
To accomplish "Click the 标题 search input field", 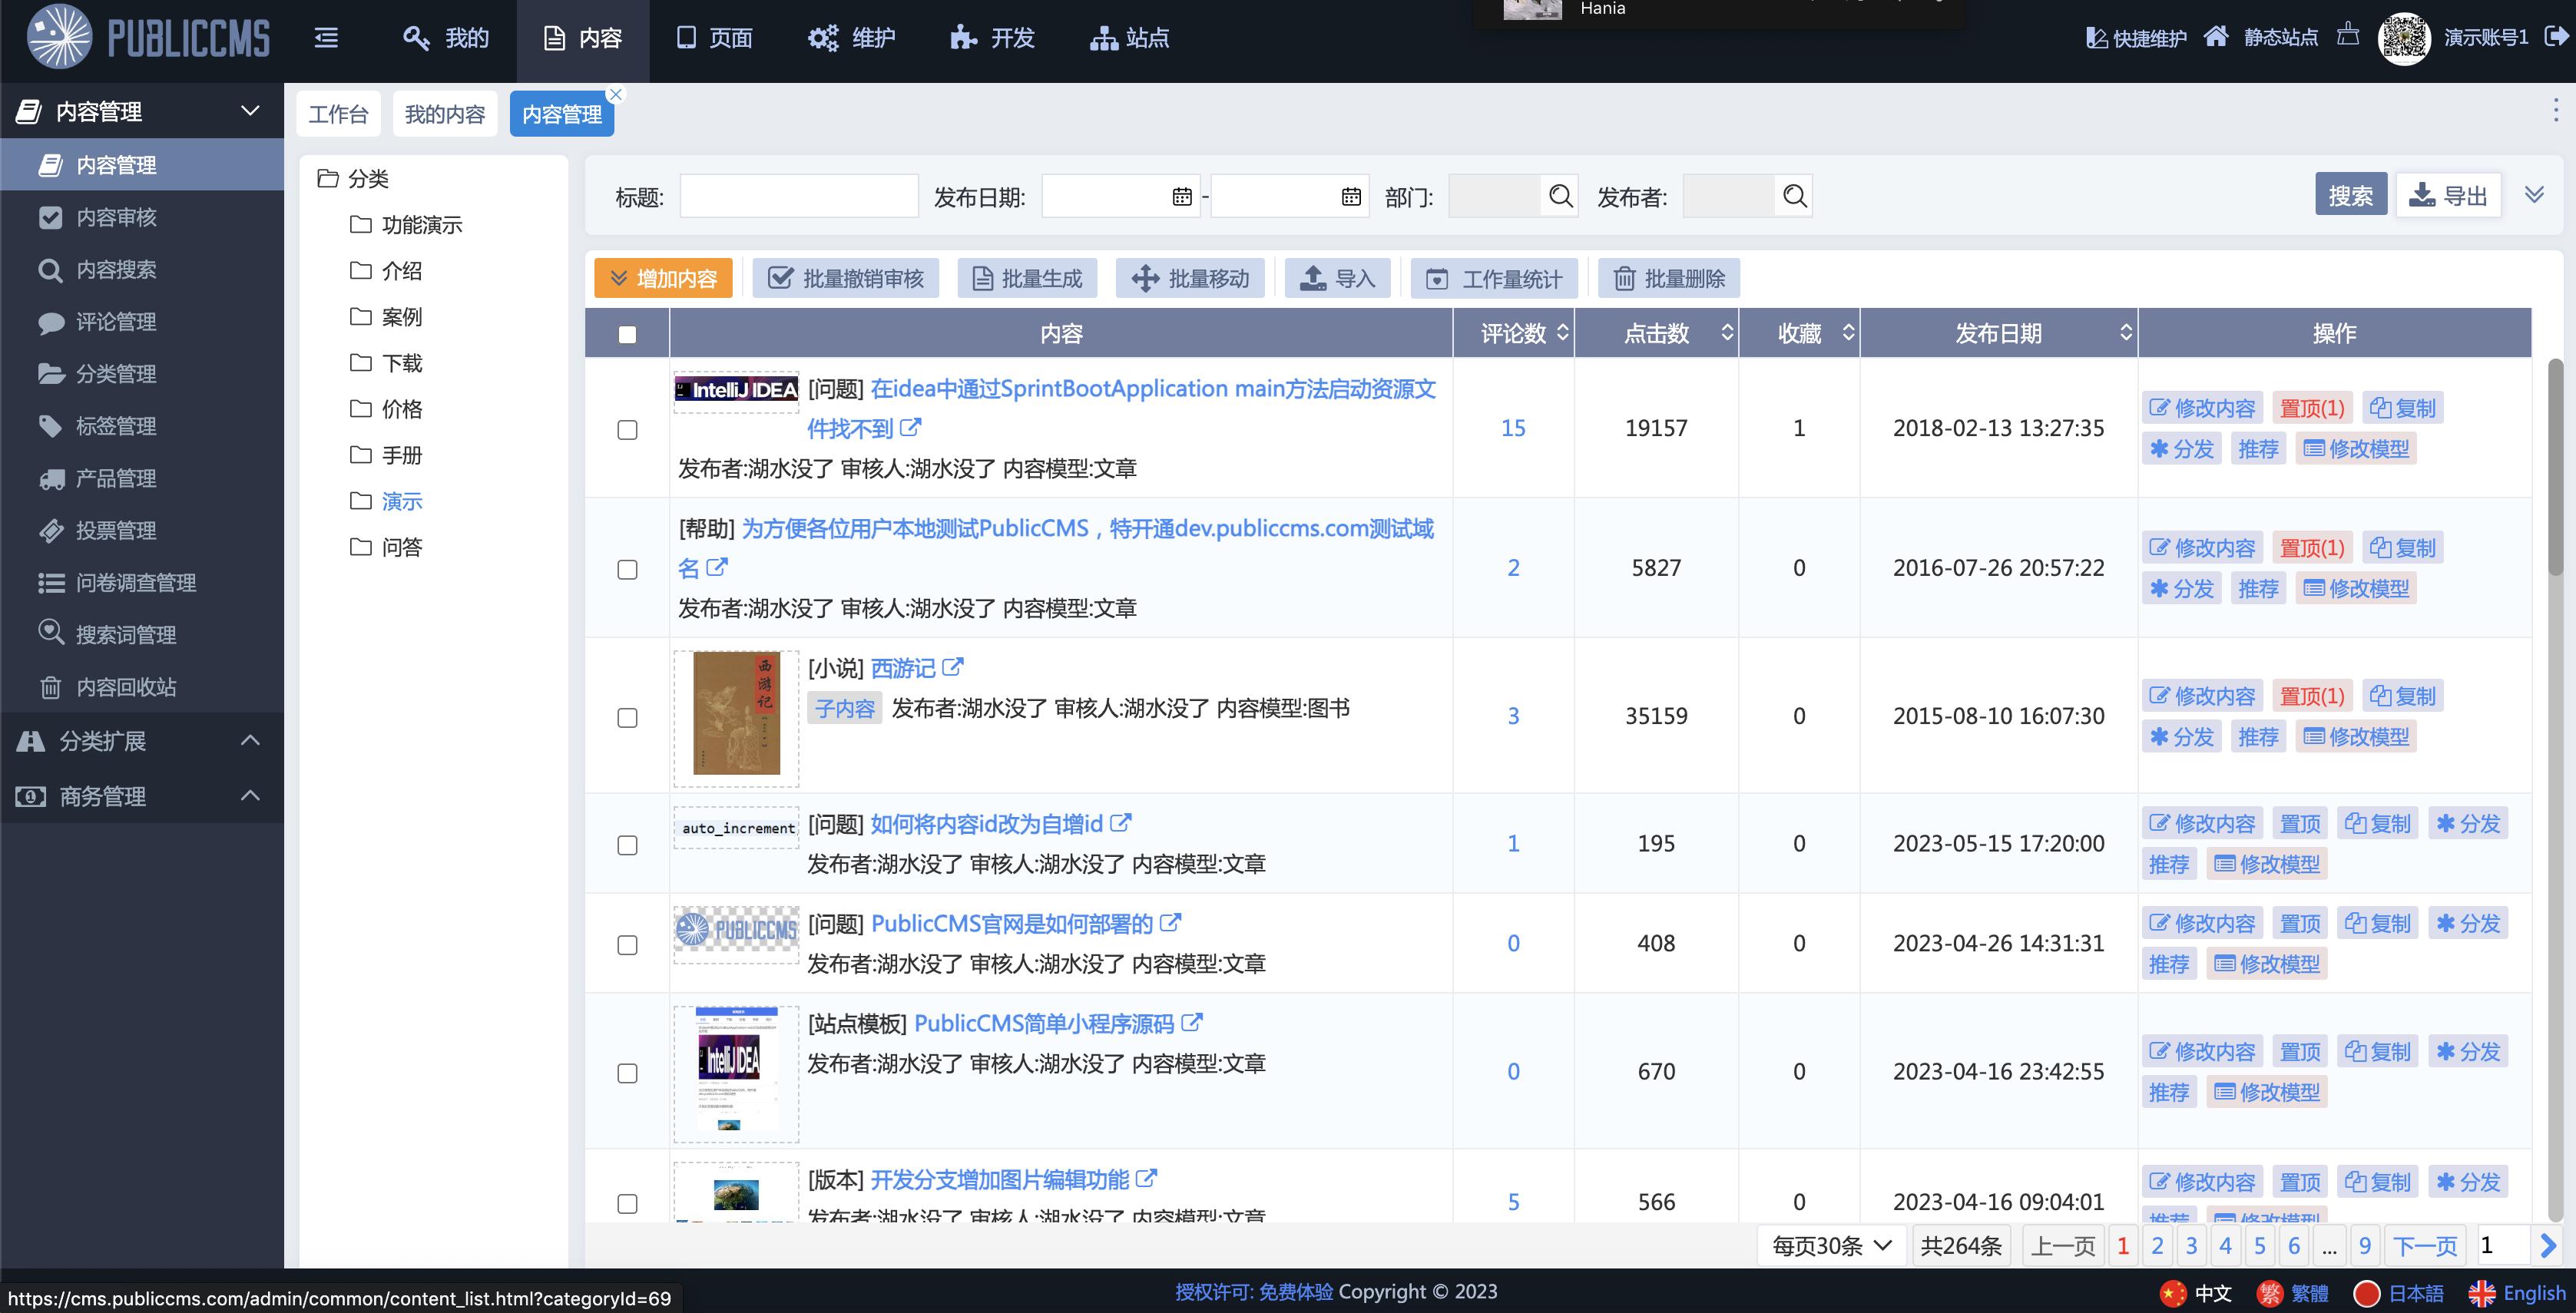I will 799,196.
